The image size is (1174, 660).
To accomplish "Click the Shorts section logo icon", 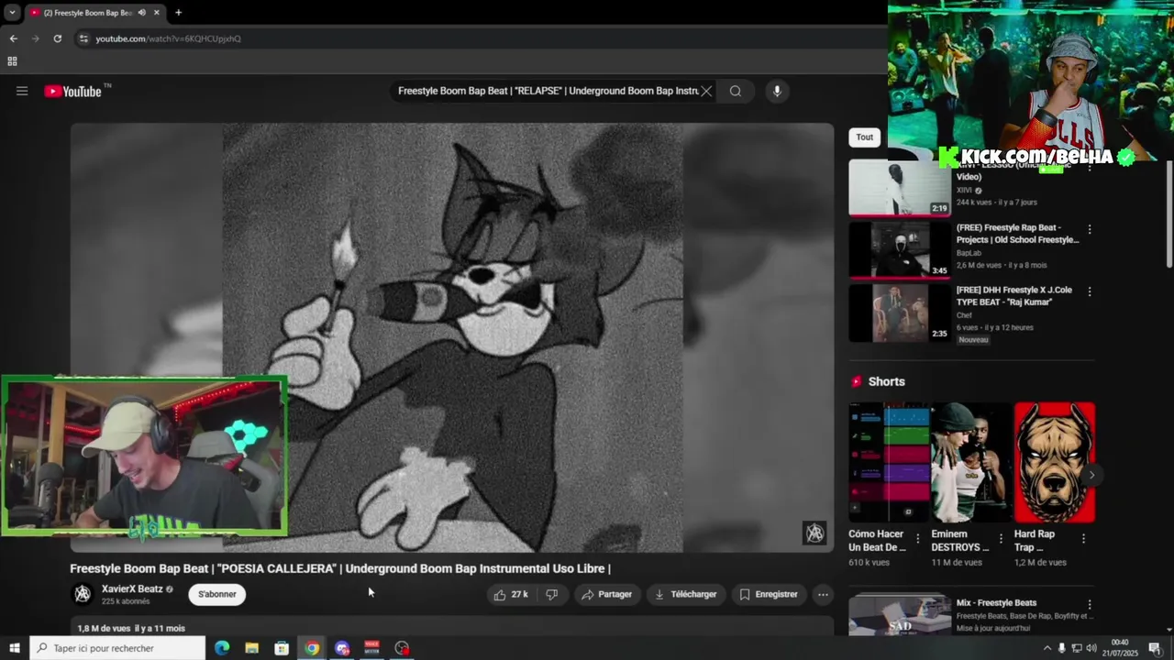I will point(857,381).
